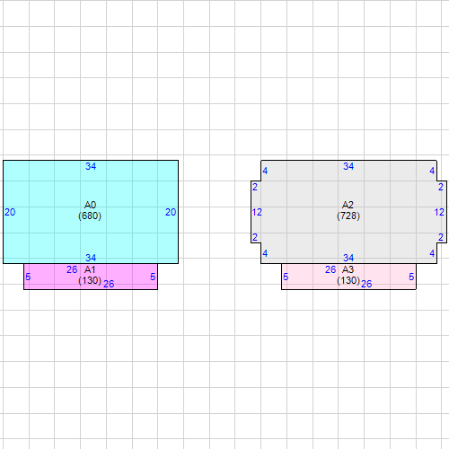
Task: Click the top 34 dimension of A2
Action: click(x=348, y=166)
